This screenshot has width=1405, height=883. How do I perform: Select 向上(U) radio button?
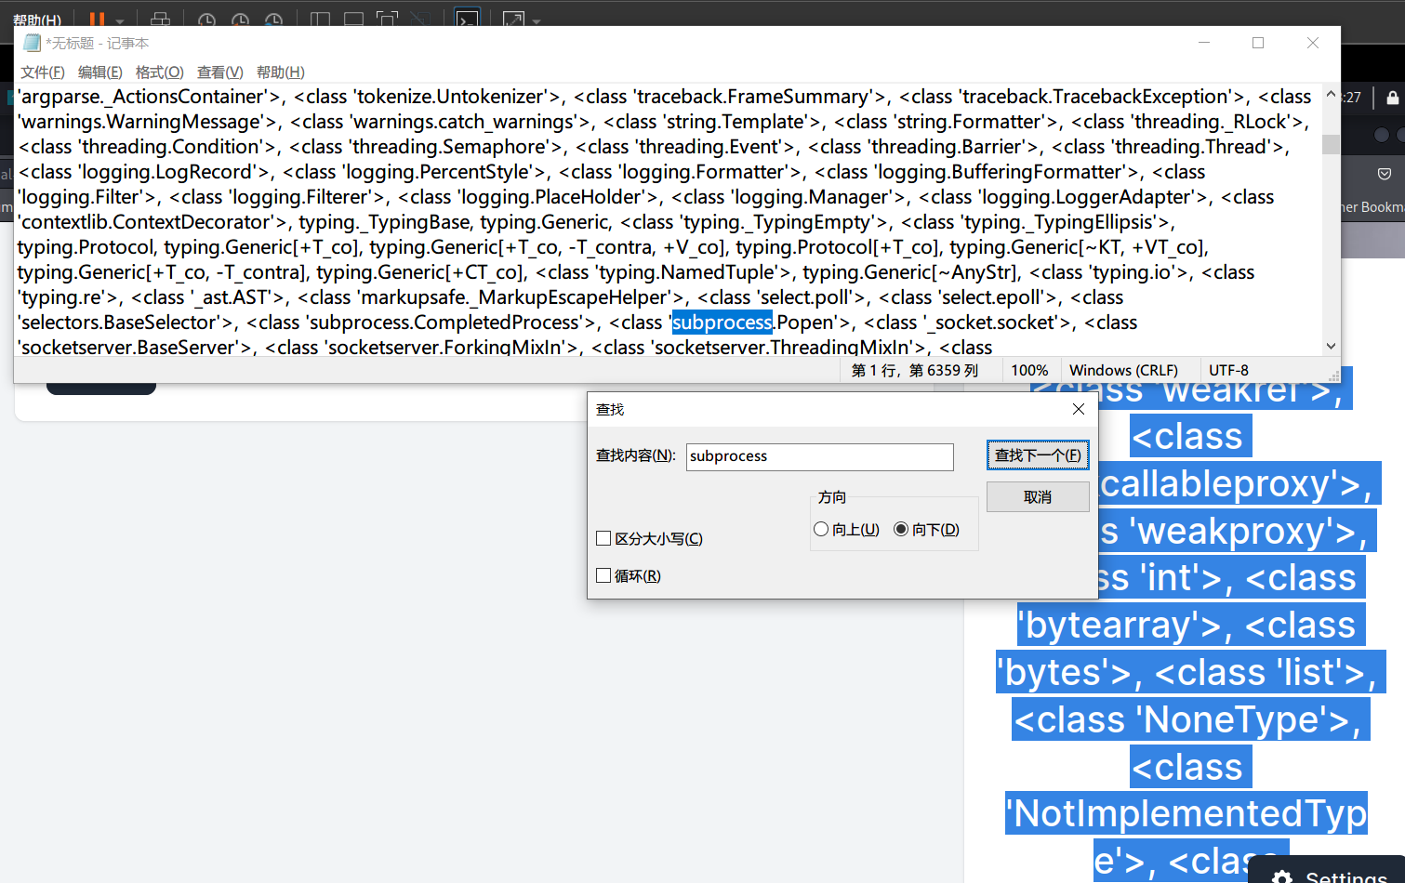point(821,529)
